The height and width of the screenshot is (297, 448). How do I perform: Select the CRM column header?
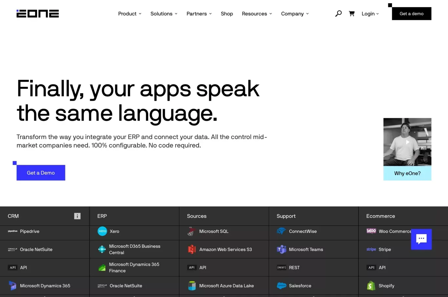tap(13, 216)
